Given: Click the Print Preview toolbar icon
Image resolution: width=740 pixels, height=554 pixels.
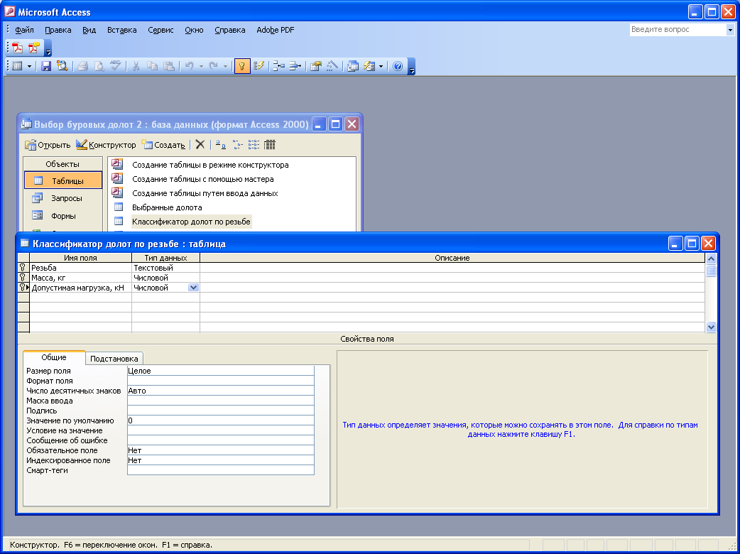Looking at the screenshot, I should coord(99,66).
